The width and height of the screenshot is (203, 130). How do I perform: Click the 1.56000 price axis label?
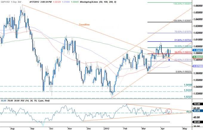198,73
